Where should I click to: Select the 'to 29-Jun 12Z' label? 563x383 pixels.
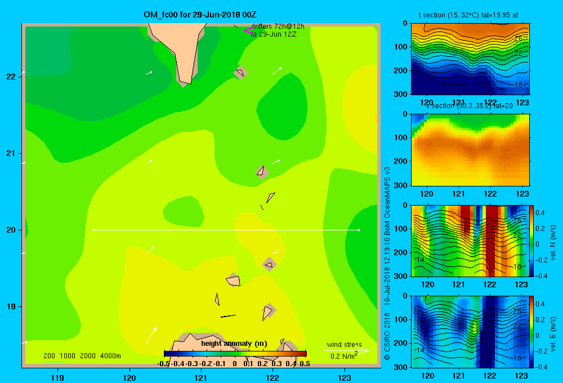coord(274,34)
